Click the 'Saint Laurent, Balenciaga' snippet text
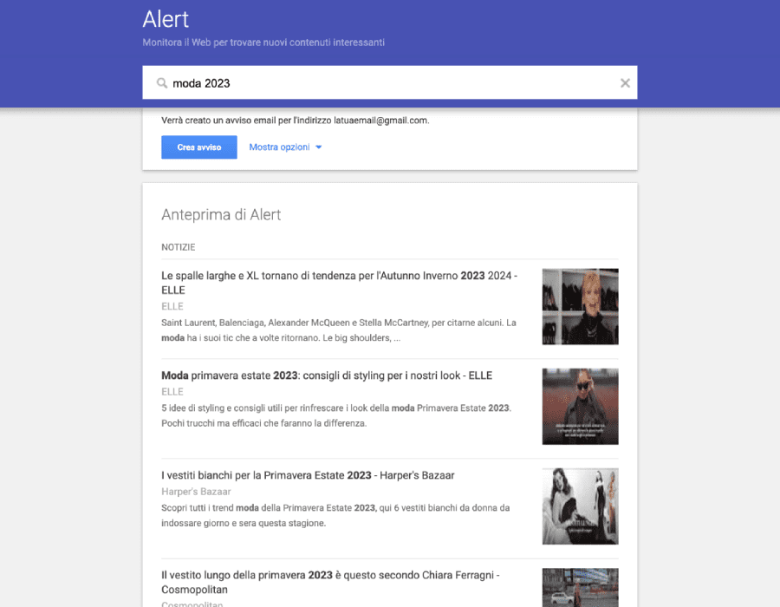 click(x=339, y=330)
